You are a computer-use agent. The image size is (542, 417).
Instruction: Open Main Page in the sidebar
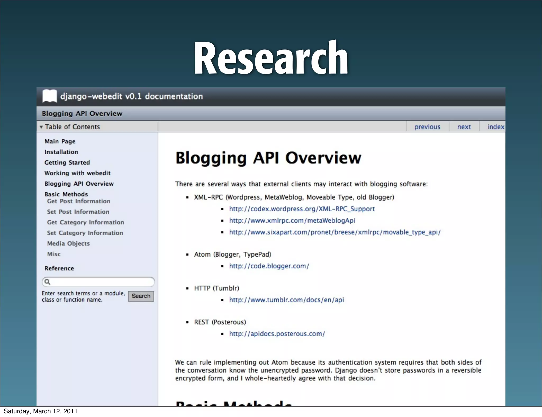tap(60, 141)
